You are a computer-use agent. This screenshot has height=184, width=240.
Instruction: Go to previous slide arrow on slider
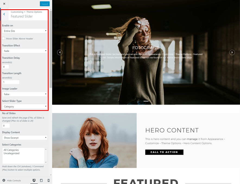pos(60,52)
